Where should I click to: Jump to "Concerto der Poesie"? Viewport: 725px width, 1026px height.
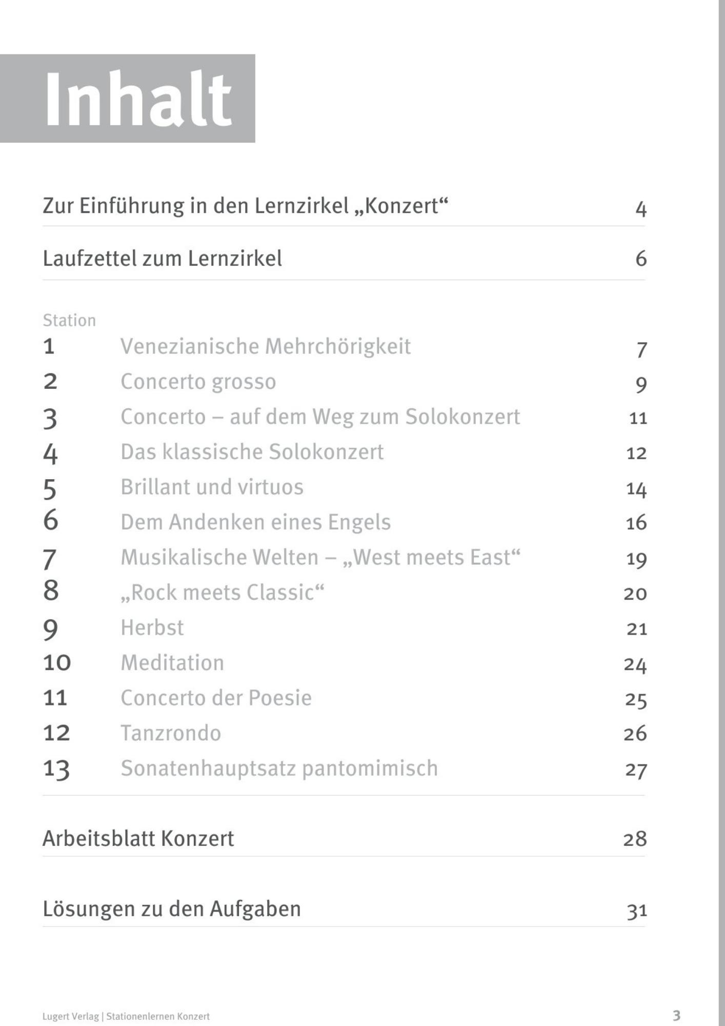click(216, 698)
